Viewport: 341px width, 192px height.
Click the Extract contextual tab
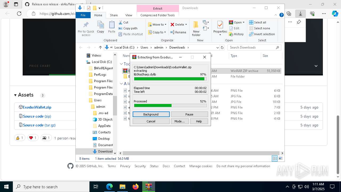[158, 9]
